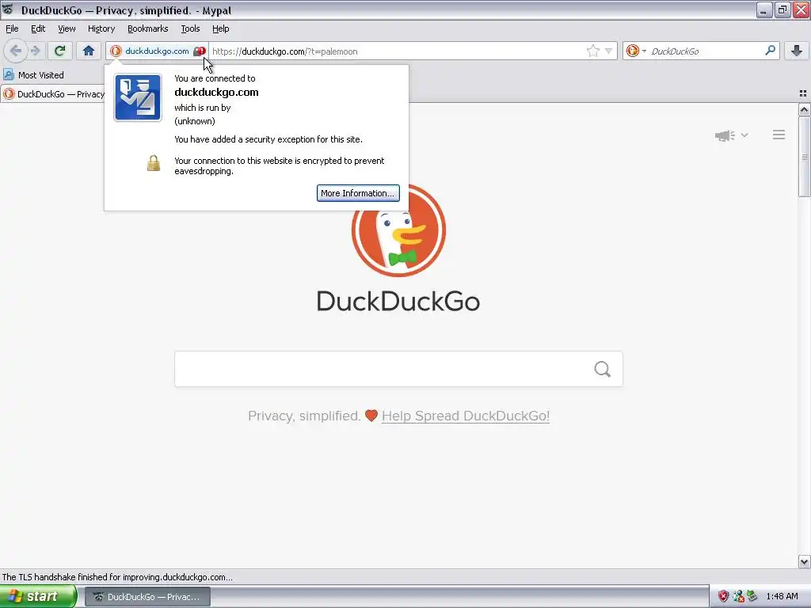Select the DuckDuckGo — Privacy tab
This screenshot has height=608, width=811.
click(53, 94)
